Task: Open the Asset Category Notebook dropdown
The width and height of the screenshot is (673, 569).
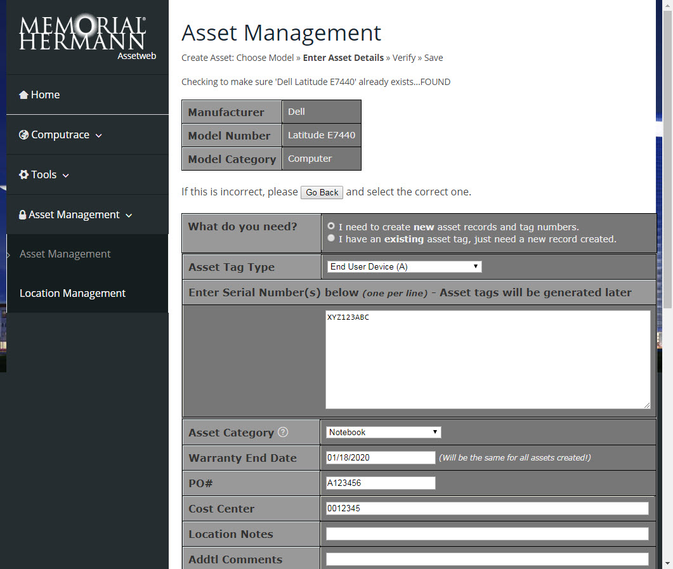Action: (383, 432)
